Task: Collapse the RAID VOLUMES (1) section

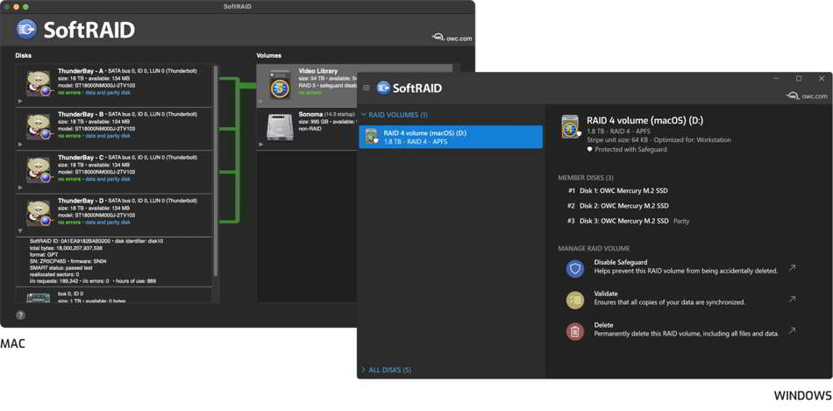Action: coord(363,115)
